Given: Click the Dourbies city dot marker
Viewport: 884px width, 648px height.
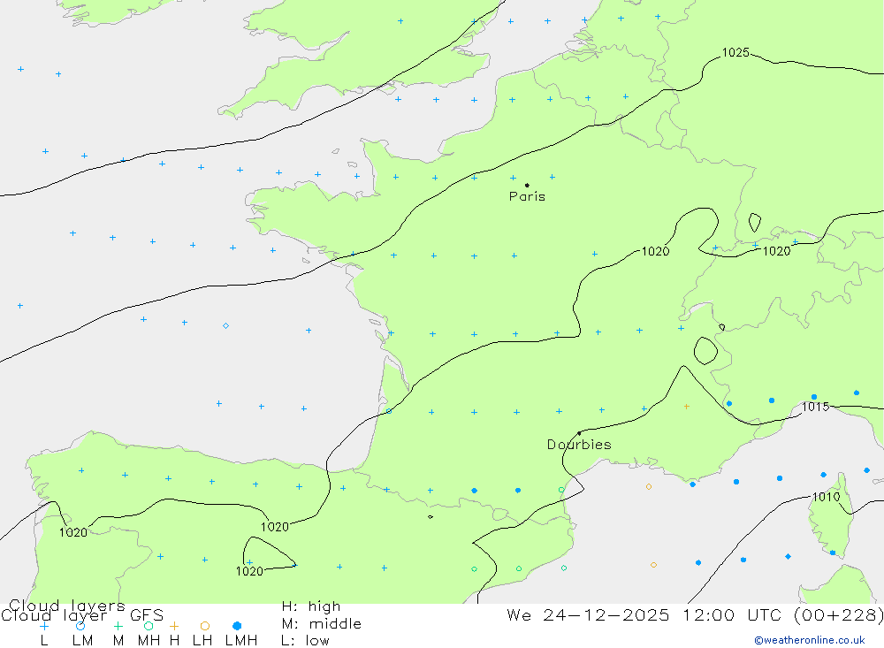Looking at the screenshot, I should (579, 433).
